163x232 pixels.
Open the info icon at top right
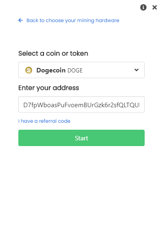(x=143, y=7)
